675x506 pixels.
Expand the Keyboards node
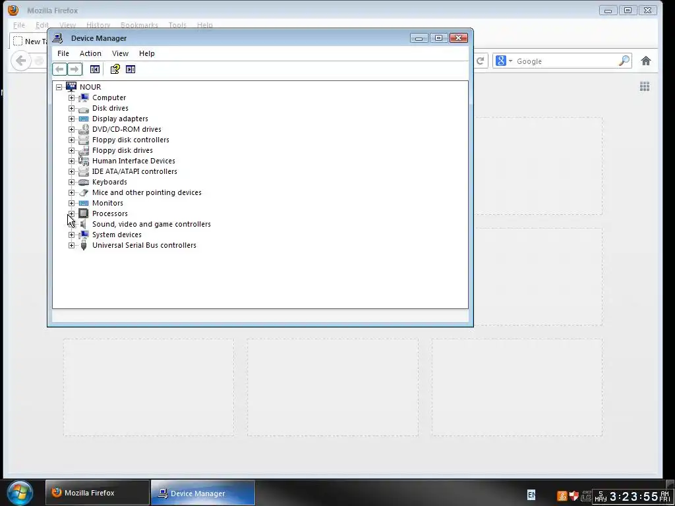[x=71, y=182]
